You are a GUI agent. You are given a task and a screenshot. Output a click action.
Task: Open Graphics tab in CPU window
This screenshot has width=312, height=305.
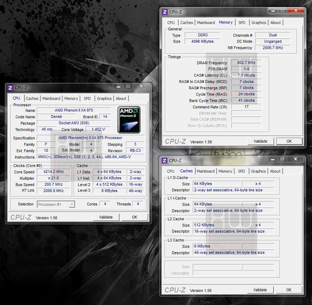pos(104,98)
